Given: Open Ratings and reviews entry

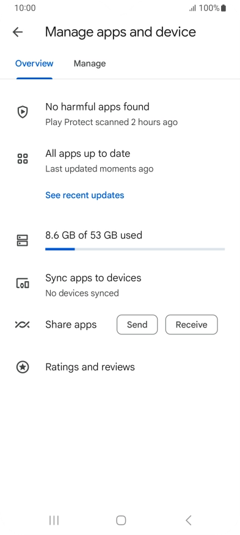Looking at the screenshot, I should point(120,367).
